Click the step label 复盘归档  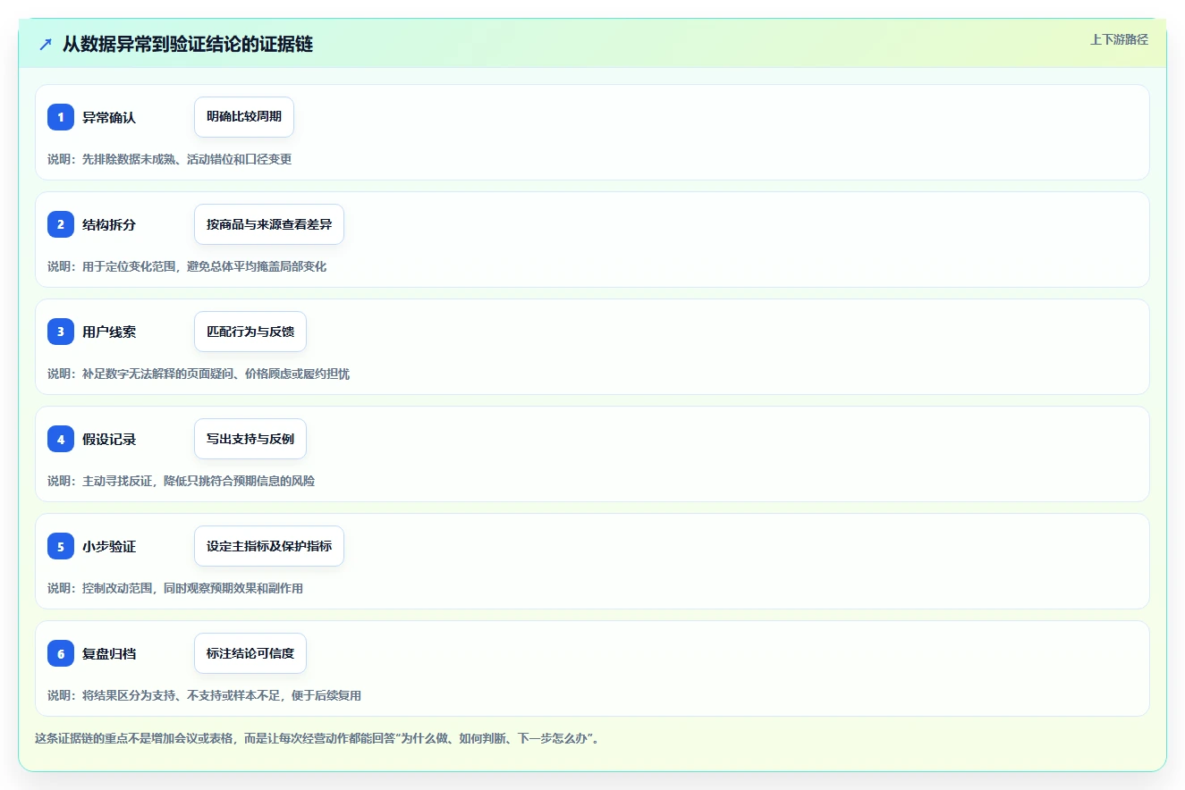[x=109, y=653]
